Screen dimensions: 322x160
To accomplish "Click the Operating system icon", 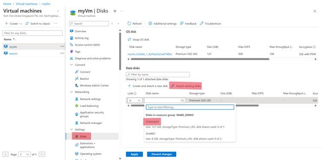I will coord(77,154).
